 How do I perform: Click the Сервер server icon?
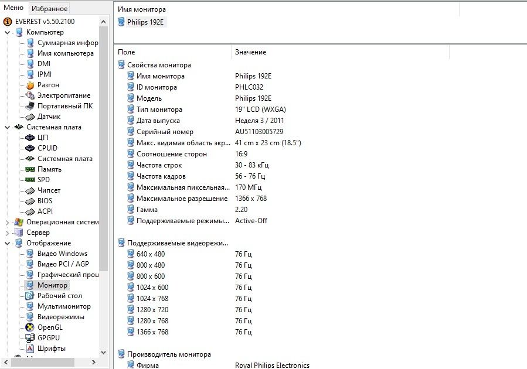tap(19, 233)
